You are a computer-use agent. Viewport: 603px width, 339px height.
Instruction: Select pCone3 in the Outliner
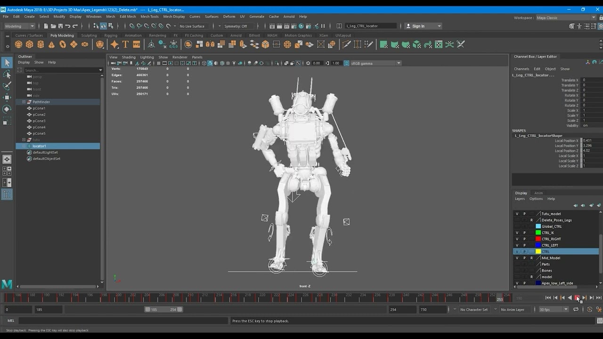tap(39, 121)
